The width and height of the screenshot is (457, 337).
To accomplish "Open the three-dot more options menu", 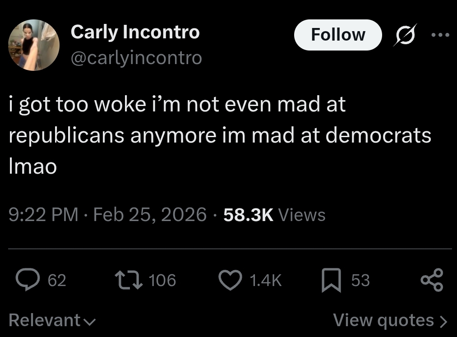I will pos(440,35).
